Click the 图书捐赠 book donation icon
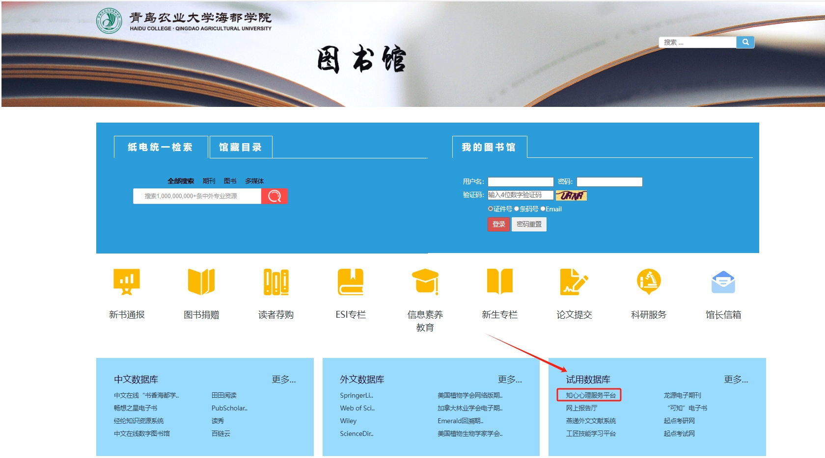Screen dimensions: 825x458 click(x=201, y=282)
